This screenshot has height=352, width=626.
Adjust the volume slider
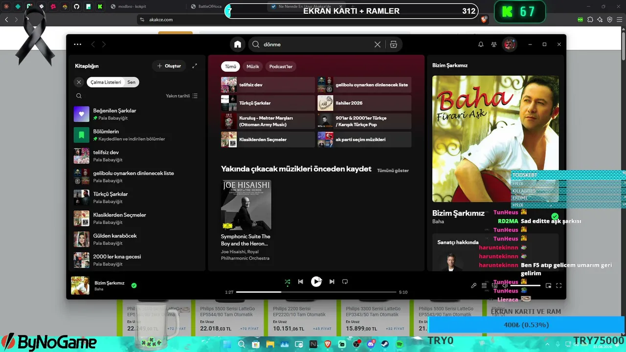tap(525, 286)
